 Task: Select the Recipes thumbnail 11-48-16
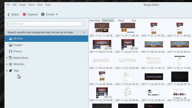pyautogui.click(x=128, y=28)
